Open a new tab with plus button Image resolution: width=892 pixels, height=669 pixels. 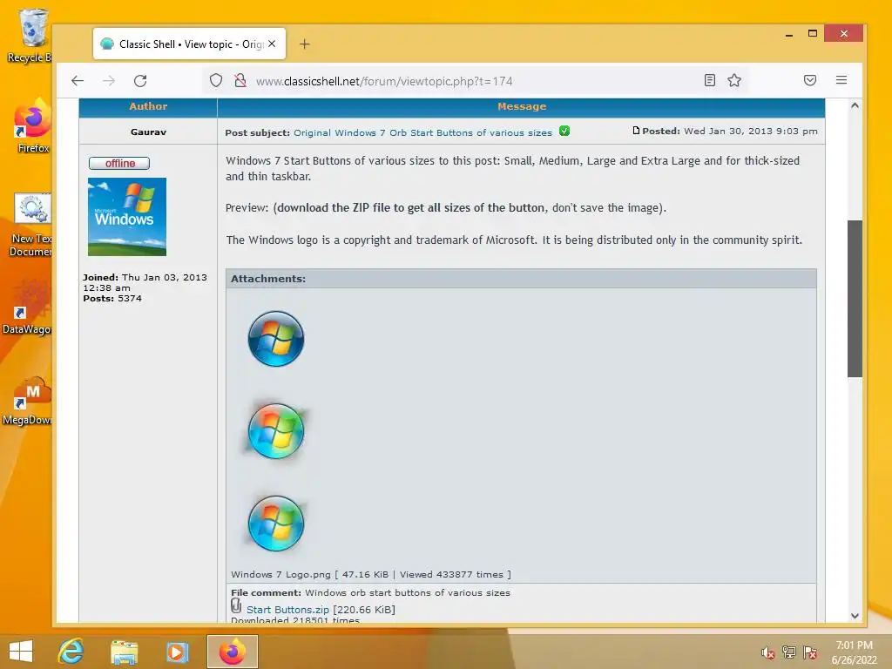coord(305,44)
